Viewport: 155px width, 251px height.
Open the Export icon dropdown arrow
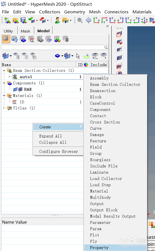[x=48, y=20]
